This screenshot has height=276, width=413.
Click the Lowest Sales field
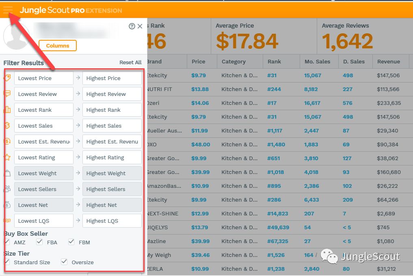[x=44, y=126]
